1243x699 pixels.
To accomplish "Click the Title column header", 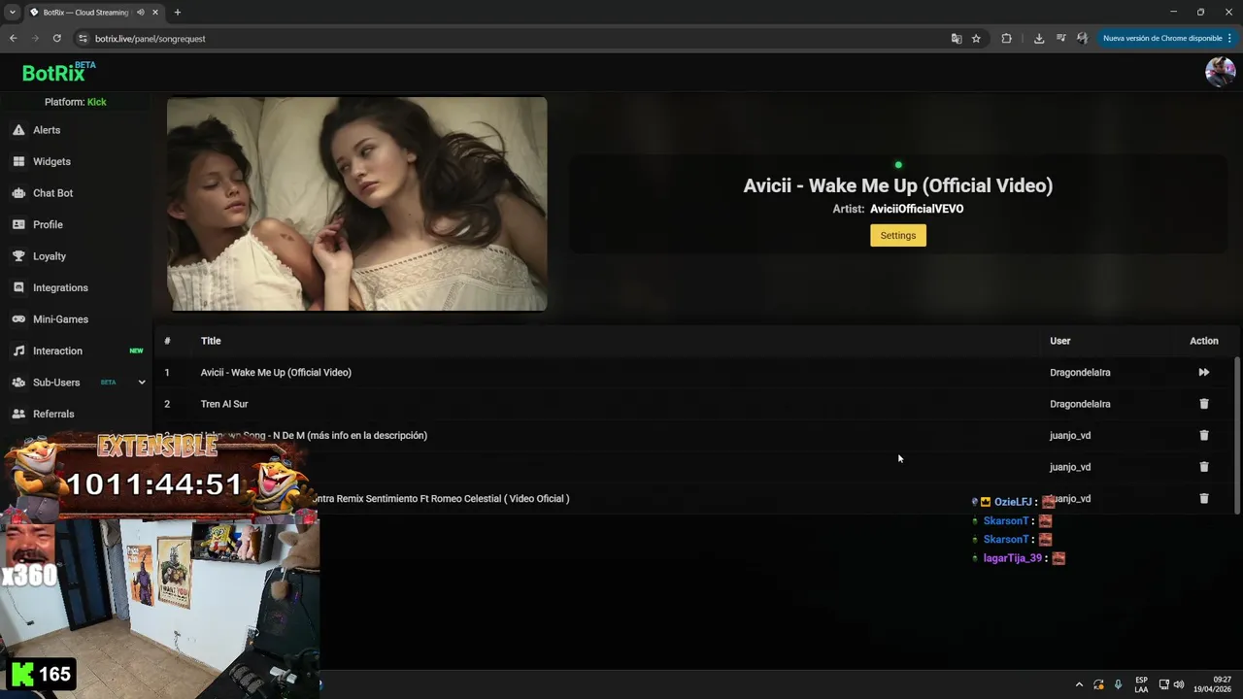I will point(211,341).
